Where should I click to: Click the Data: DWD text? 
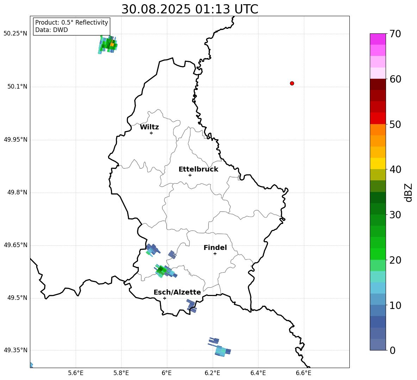[x=51, y=30]
